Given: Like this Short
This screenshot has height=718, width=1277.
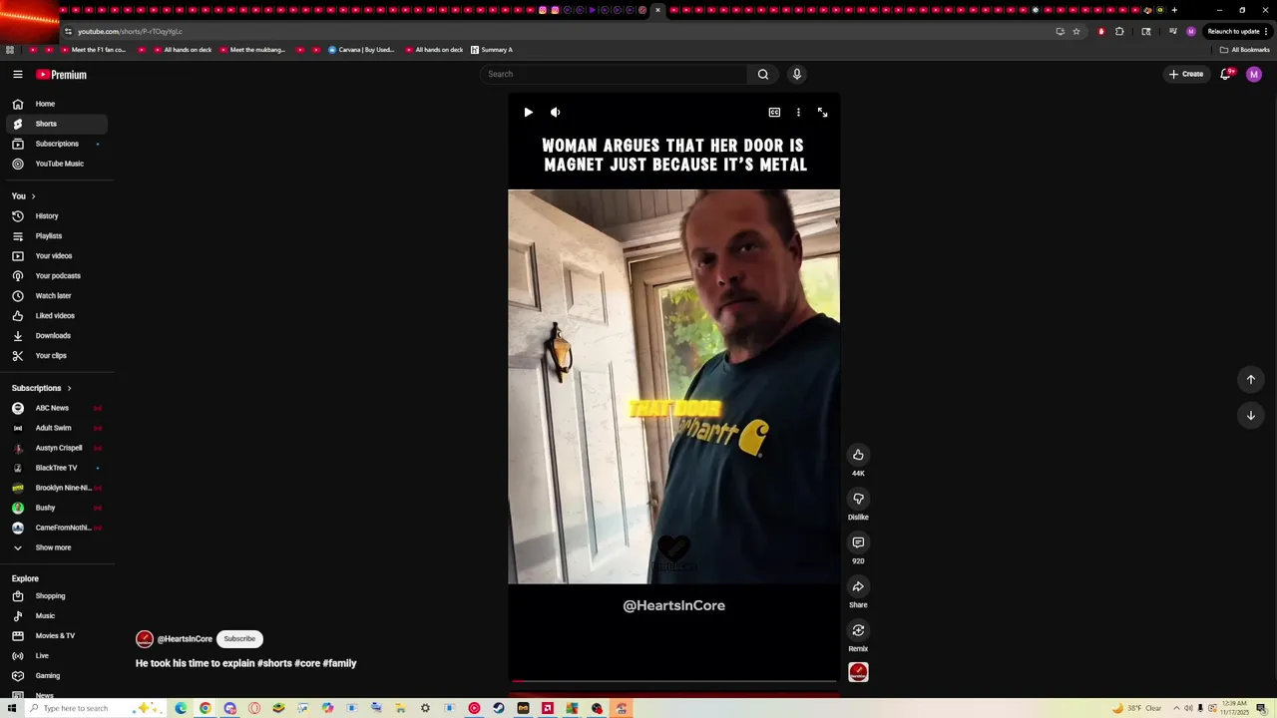Looking at the screenshot, I should coord(858,455).
